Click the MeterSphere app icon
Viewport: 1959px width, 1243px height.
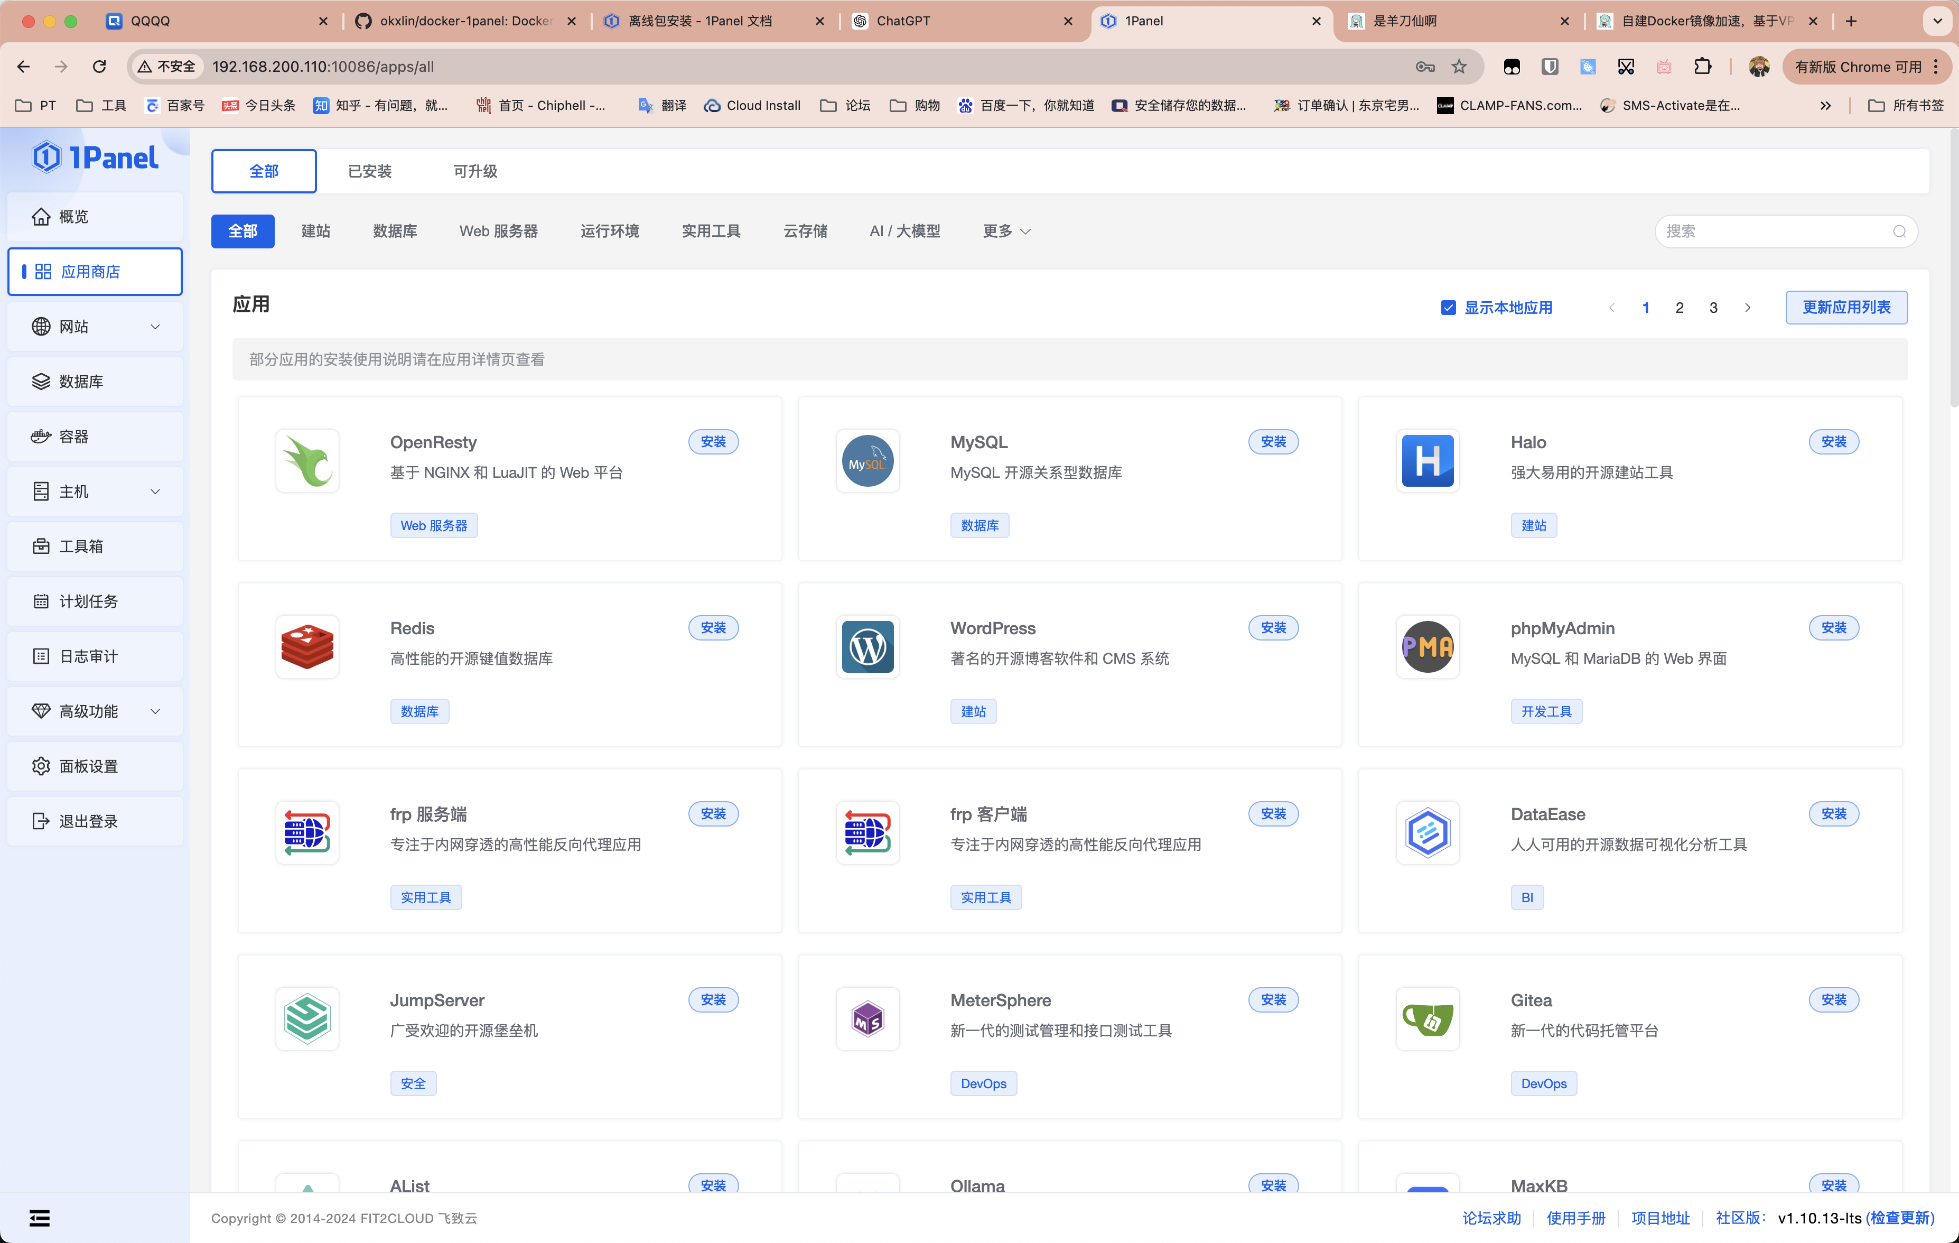pyautogui.click(x=867, y=1019)
